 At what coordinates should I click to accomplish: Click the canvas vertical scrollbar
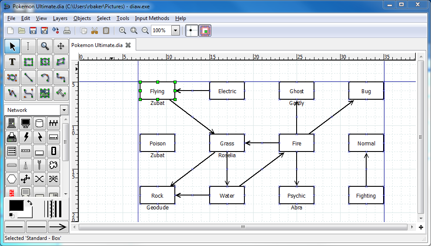point(421,137)
